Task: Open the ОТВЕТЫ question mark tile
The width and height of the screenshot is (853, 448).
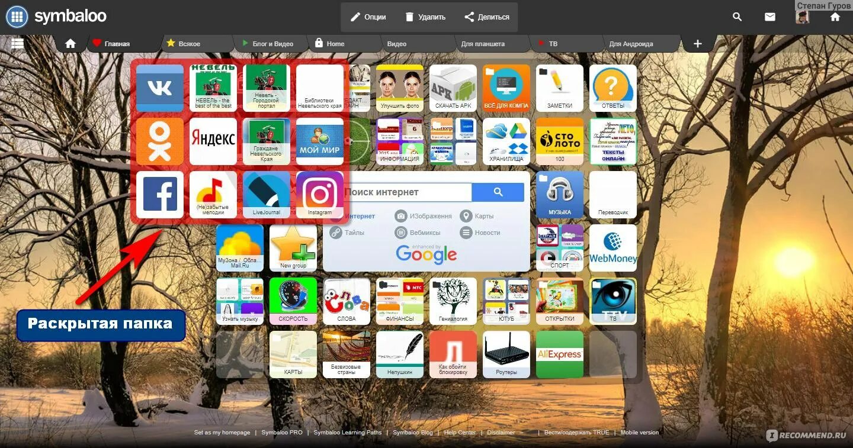Action: (x=613, y=88)
